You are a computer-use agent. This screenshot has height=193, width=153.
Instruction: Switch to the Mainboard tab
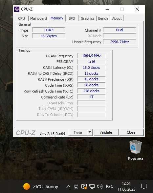coord(38,18)
